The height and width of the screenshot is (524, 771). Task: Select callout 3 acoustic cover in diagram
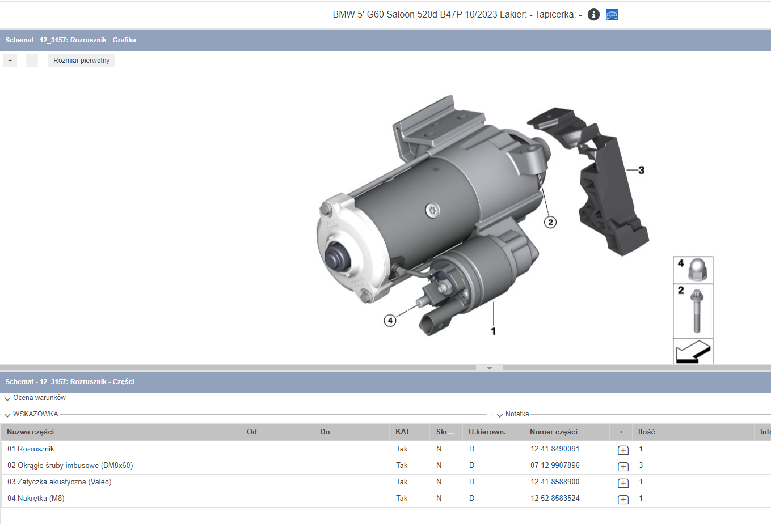pos(641,170)
